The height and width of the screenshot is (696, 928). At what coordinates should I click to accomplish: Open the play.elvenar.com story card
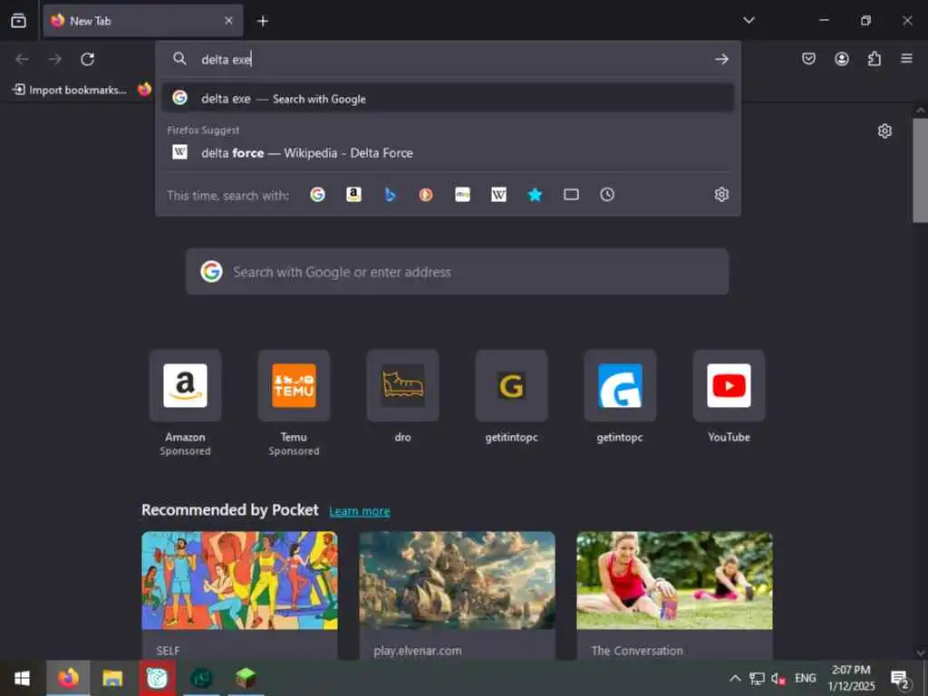(x=457, y=595)
